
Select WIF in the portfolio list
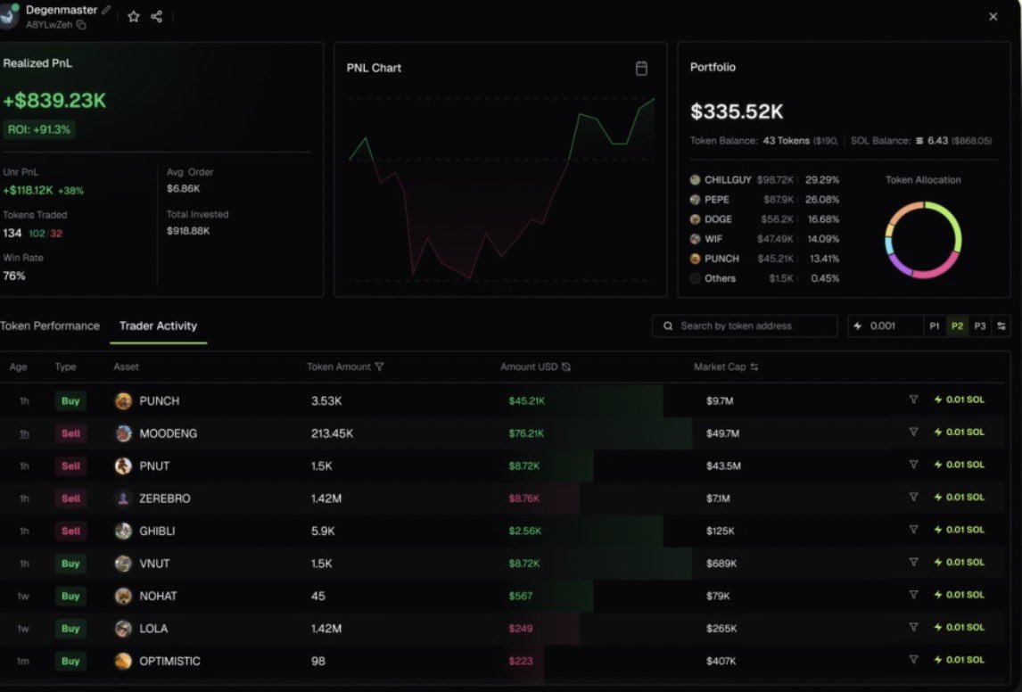point(764,238)
